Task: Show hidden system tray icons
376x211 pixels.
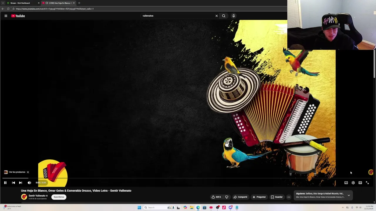Action: click(343, 207)
